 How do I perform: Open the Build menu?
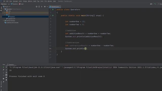point(35,1)
